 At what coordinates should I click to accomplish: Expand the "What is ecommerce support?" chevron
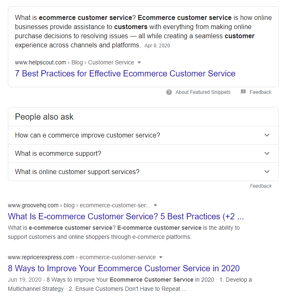click(x=267, y=154)
